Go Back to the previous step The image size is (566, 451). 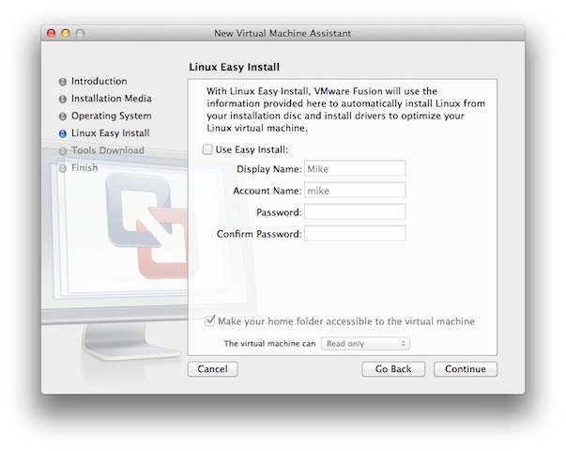tap(393, 369)
